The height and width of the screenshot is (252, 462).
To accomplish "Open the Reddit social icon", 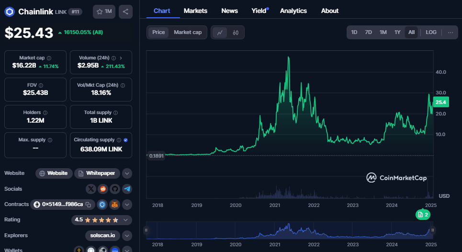I will click(103, 189).
